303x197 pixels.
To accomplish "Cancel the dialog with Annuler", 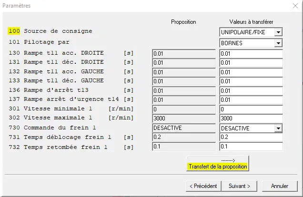I will 280,186.
